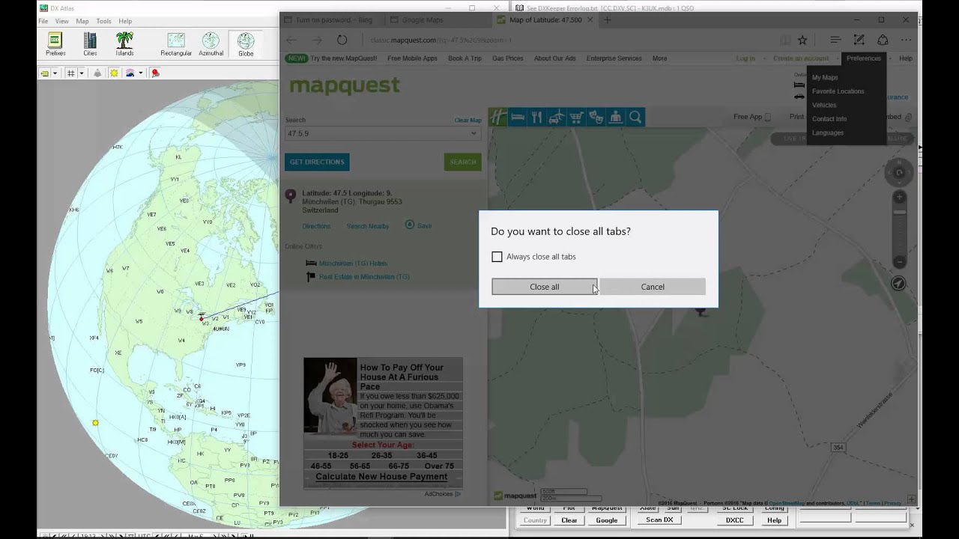This screenshot has width=959, height=539.
Task: Click the yellow label icon in DX Atlas toolbar
Action: (46, 73)
